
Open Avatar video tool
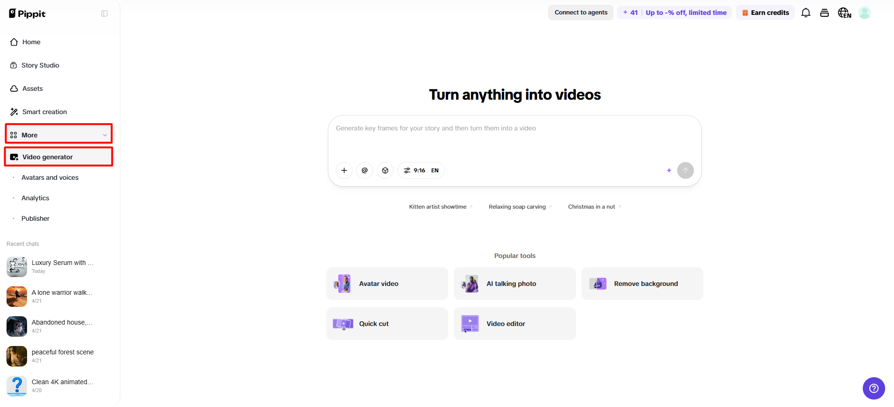point(387,284)
